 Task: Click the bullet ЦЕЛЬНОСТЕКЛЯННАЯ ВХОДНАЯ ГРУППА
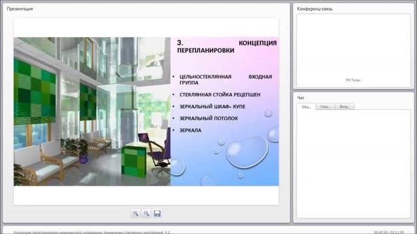(225, 79)
